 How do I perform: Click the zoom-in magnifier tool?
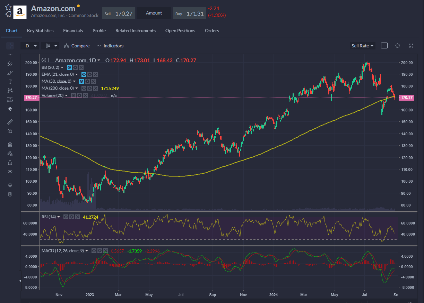pyautogui.click(x=10, y=131)
